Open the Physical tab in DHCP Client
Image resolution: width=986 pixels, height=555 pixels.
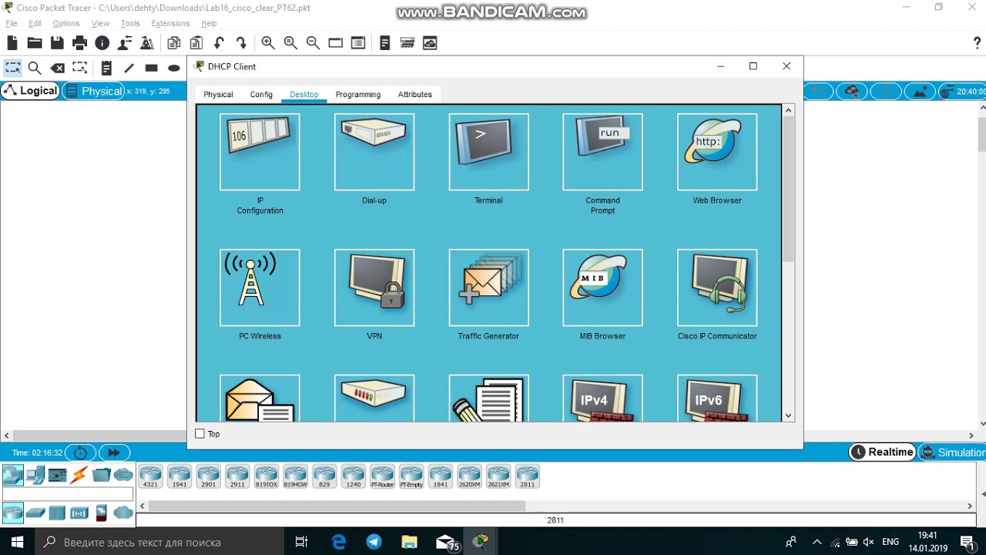(218, 94)
